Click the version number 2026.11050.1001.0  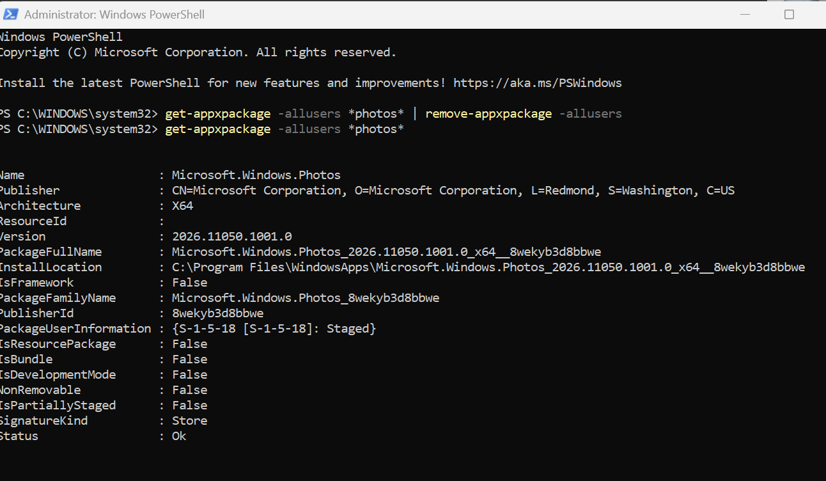(x=231, y=237)
